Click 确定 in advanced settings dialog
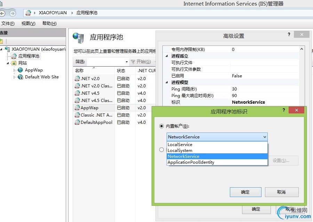This screenshot has height=222, width=313. (x=256, y=209)
